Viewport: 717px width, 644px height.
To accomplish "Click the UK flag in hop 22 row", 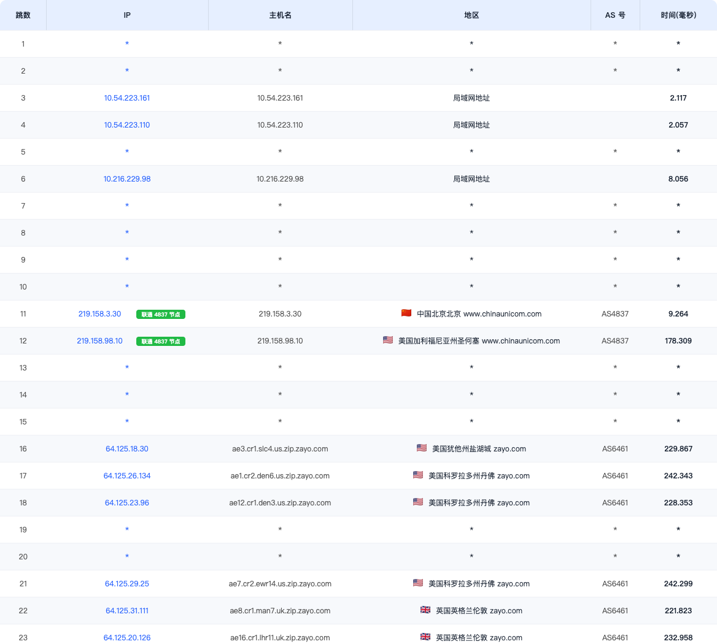I will (425, 610).
